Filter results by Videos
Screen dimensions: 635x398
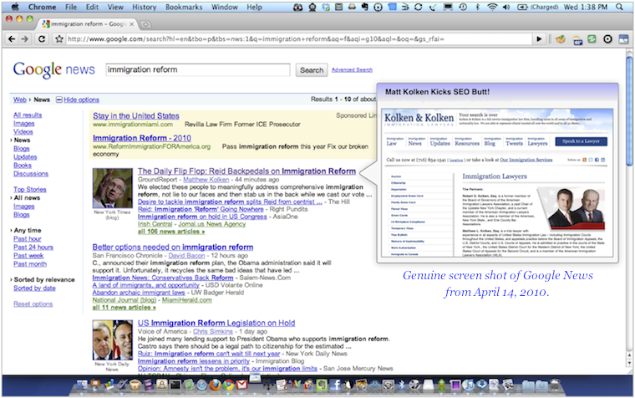[x=23, y=132]
